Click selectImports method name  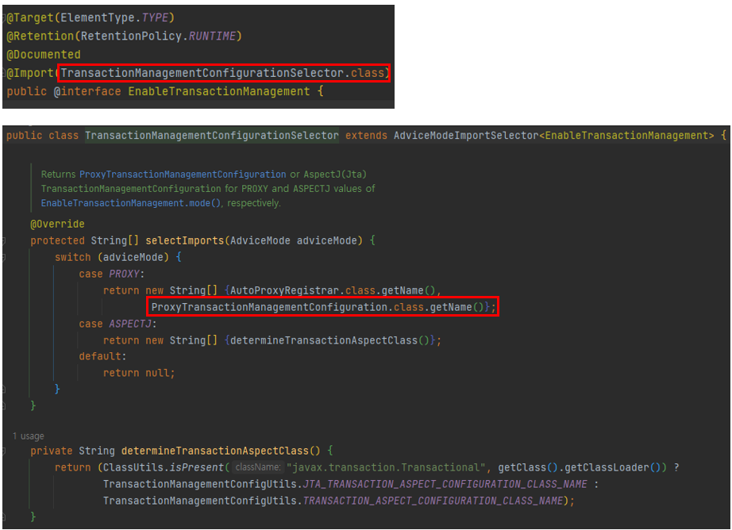click(x=185, y=240)
